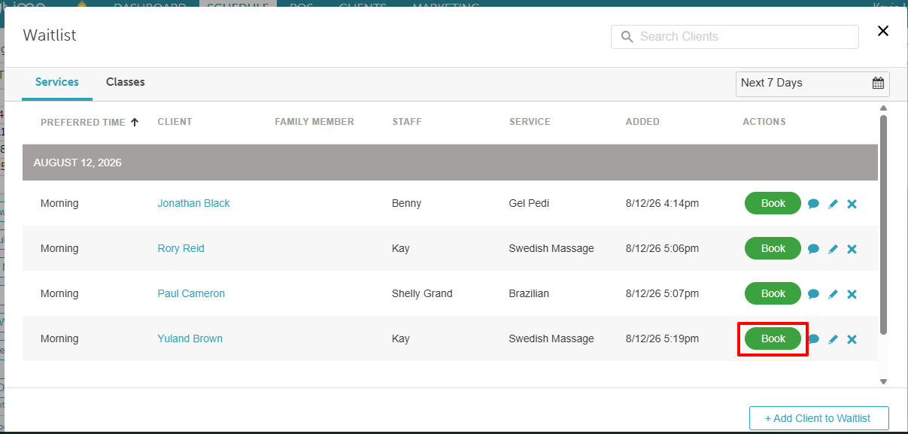
Task: Click Gel Pedi service cell
Action: click(530, 203)
